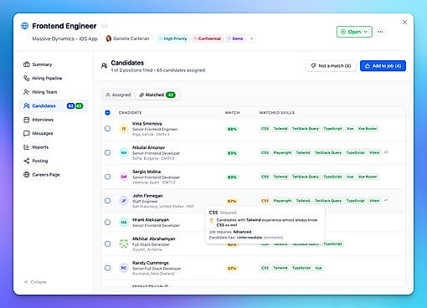Open Interviews in the sidebar
The height and width of the screenshot is (308, 427).
tap(53, 120)
